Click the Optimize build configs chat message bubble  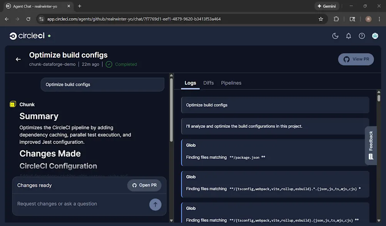[x=102, y=84]
